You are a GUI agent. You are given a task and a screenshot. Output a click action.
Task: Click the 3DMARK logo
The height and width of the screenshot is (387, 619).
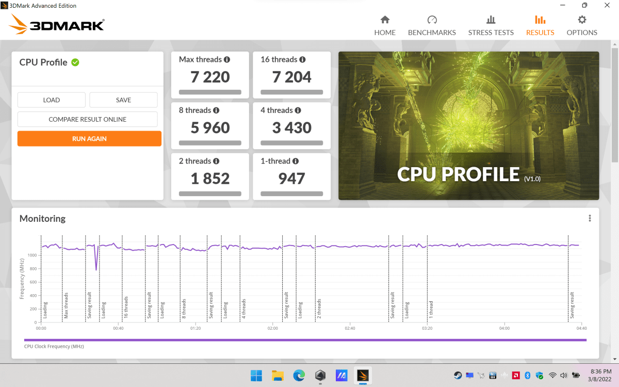pyautogui.click(x=57, y=23)
